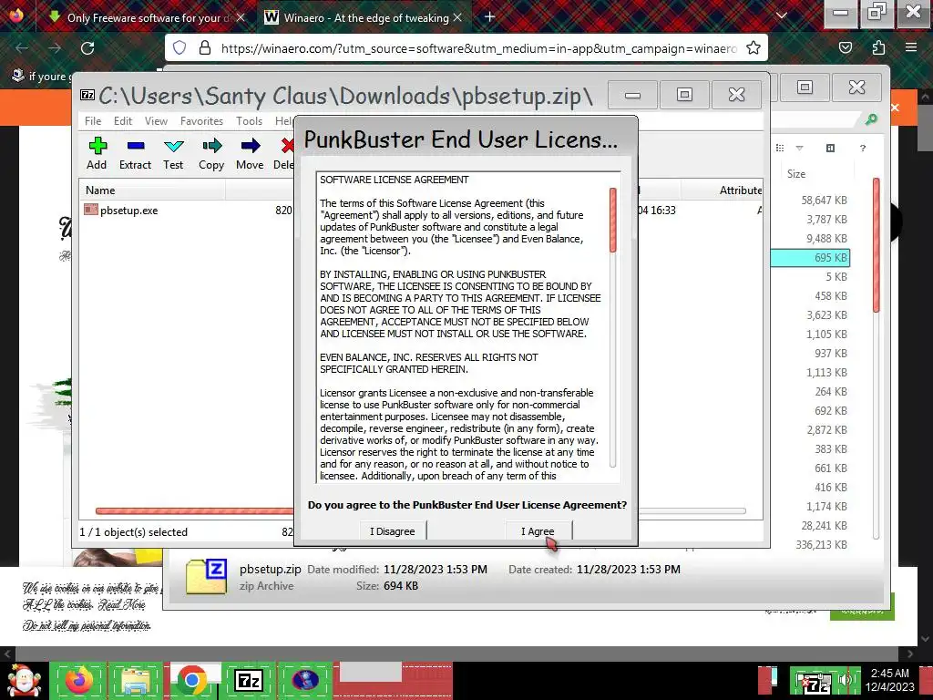Click the speaker volume tray icon
The width and height of the screenshot is (933, 700).
846,680
